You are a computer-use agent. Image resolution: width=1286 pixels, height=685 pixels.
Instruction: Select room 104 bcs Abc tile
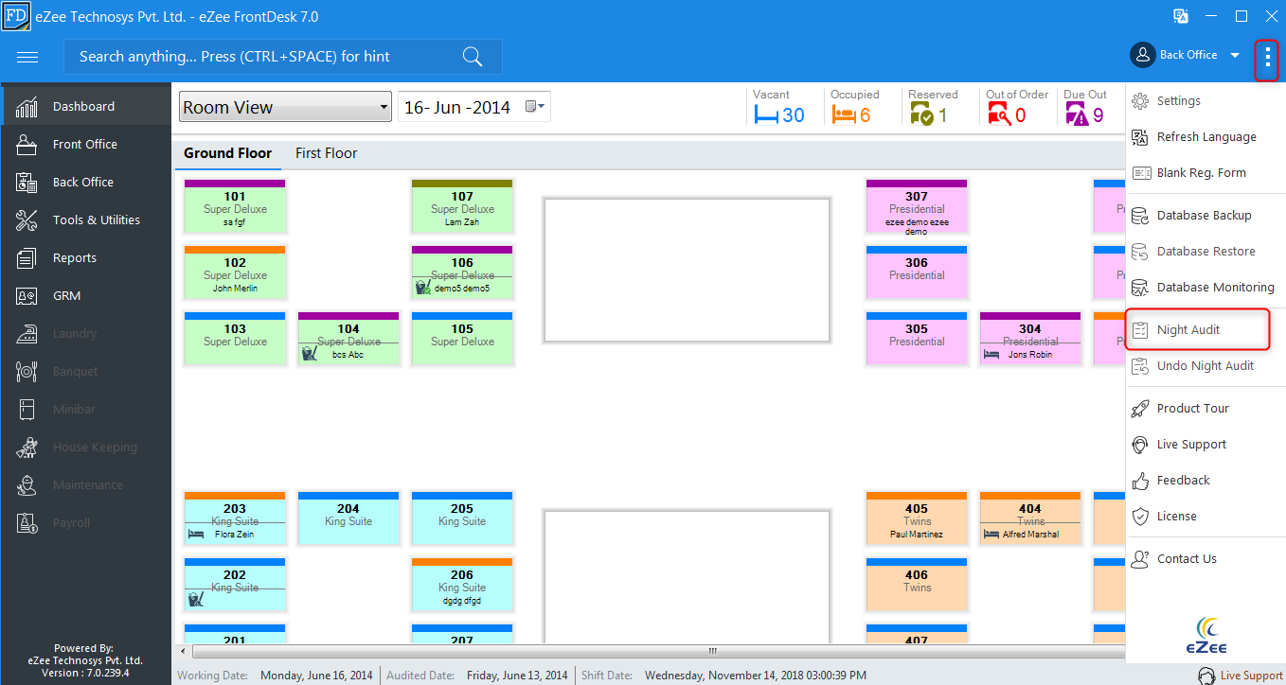(x=348, y=339)
